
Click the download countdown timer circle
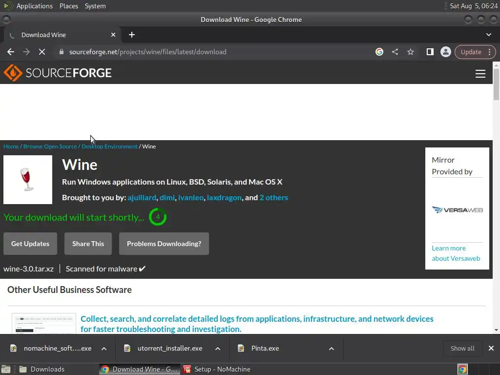(158, 217)
